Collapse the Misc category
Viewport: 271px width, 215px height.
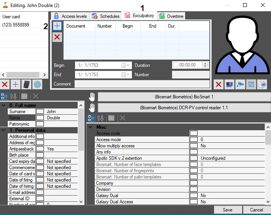pyautogui.click(x=90, y=127)
